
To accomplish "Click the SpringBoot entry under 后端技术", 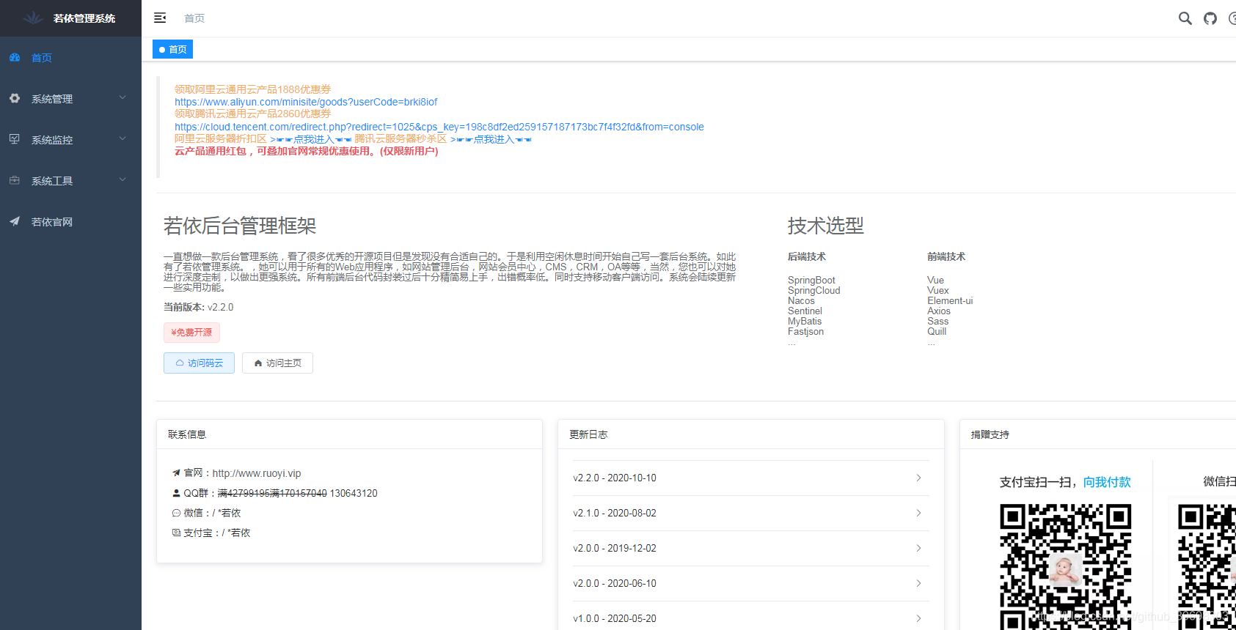I will click(811, 280).
